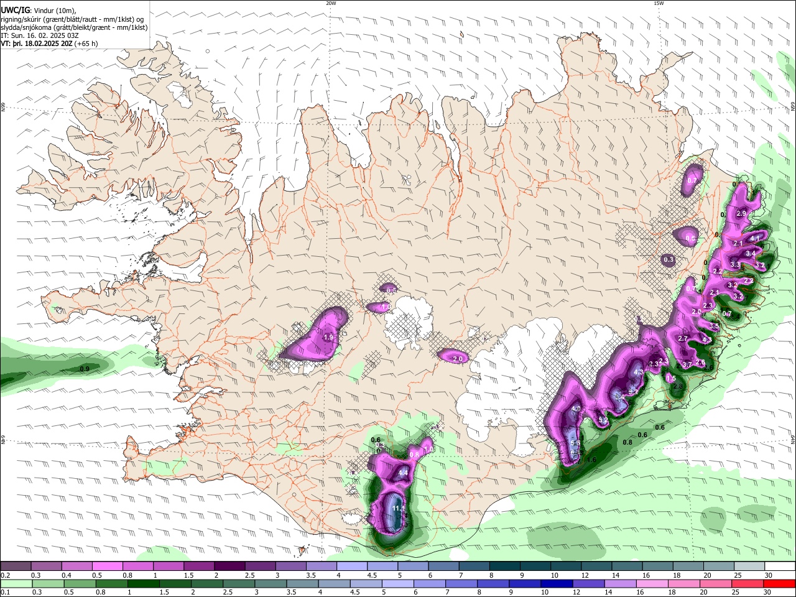Click the '0.2' label in the top legend row
The width and height of the screenshot is (796, 597).
[x=5, y=575]
